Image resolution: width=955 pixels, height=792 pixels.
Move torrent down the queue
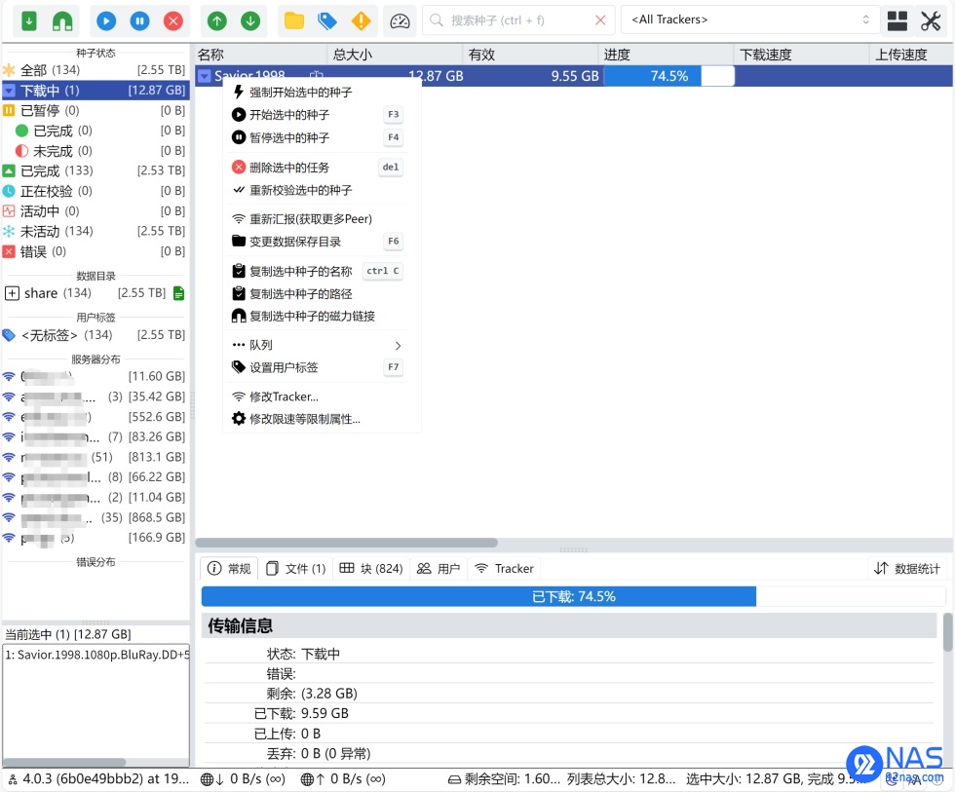point(250,20)
